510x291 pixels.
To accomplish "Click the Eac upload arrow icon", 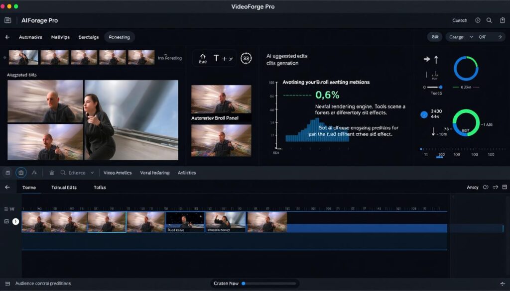I will pyautogui.click(x=203, y=59).
